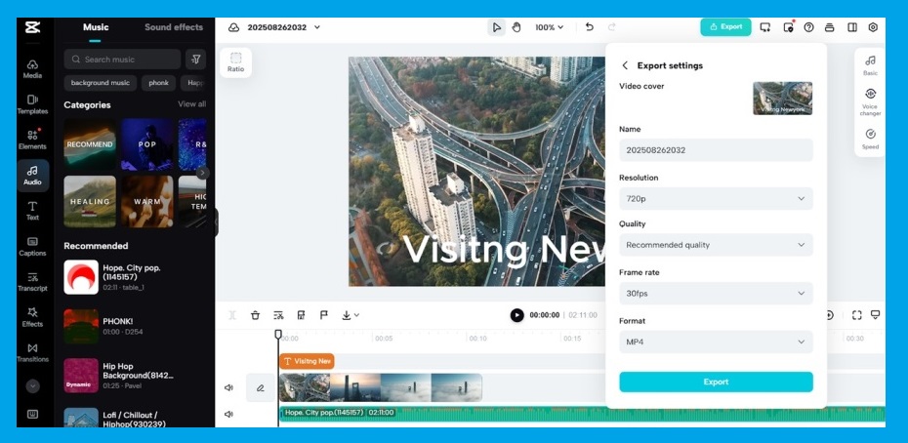908x443 pixels.
Task: Open the 100% zoom dropdown
Action: click(x=549, y=27)
